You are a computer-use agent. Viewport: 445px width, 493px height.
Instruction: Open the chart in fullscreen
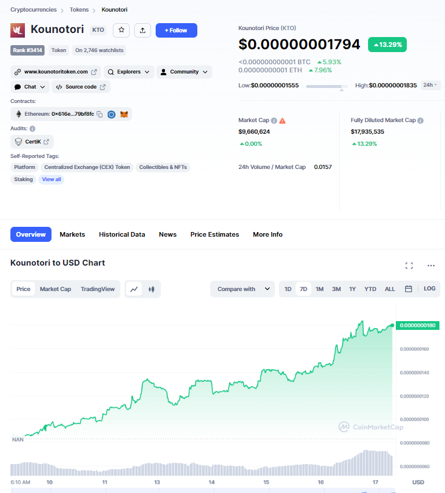(x=409, y=266)
